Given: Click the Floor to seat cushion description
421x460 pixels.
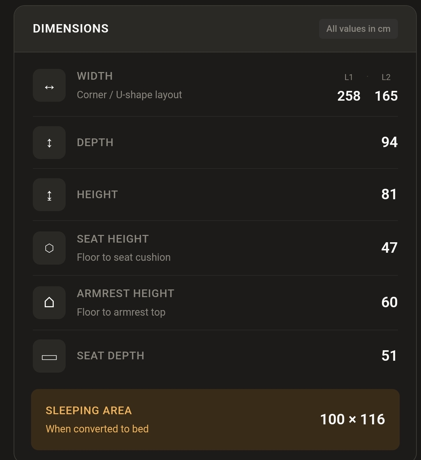Looking at the screenshot, I should pos(124,257).
